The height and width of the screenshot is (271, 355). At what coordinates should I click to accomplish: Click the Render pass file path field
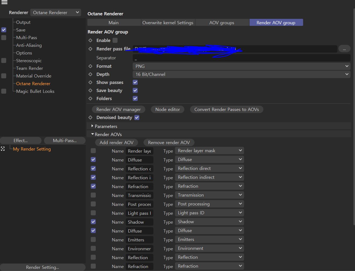235,49
